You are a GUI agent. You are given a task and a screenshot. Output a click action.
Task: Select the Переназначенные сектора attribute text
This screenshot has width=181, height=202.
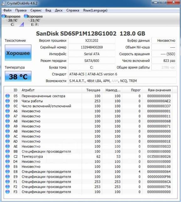pos(43,96)
